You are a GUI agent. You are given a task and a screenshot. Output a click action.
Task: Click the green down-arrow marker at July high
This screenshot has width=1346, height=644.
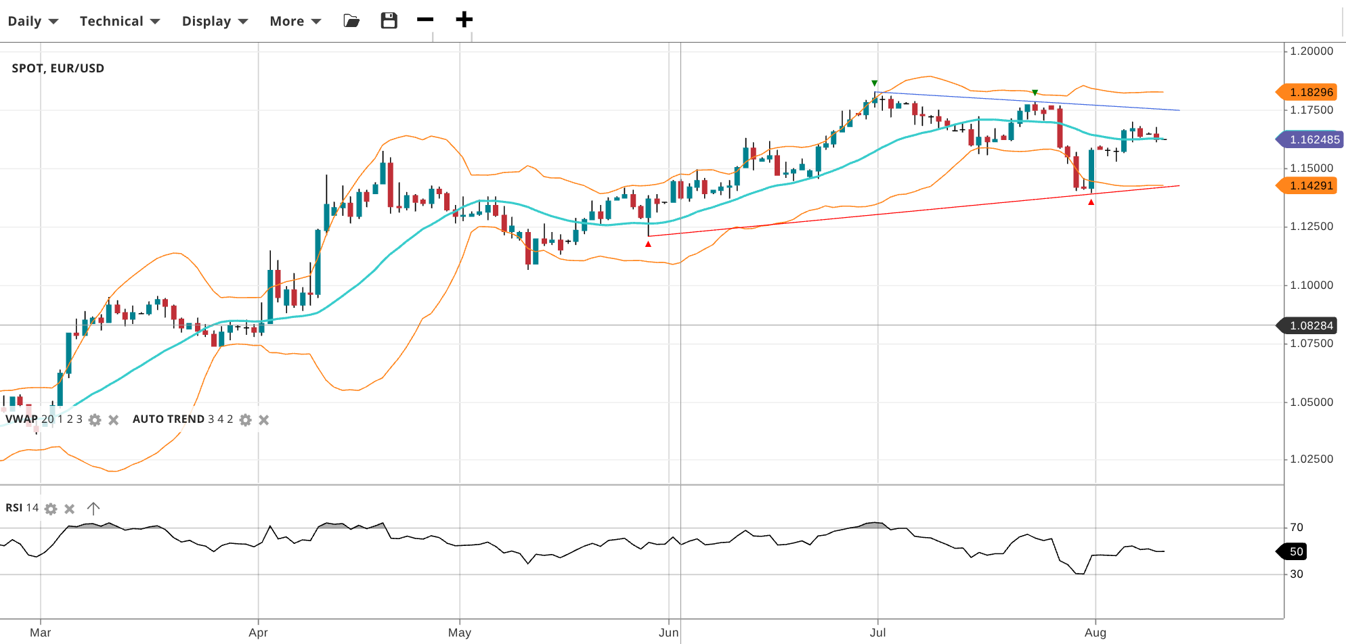pyautogui.click(x=875, y=83)
